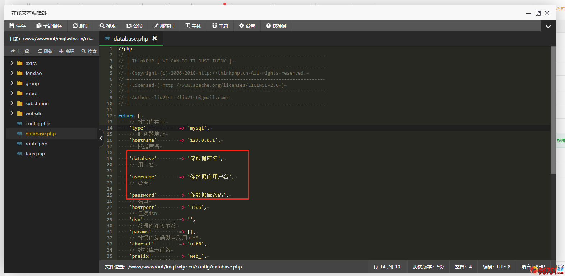Expand the robot folder arrow
The width and height of the screenshot is (565, 276).
(12, 93)
